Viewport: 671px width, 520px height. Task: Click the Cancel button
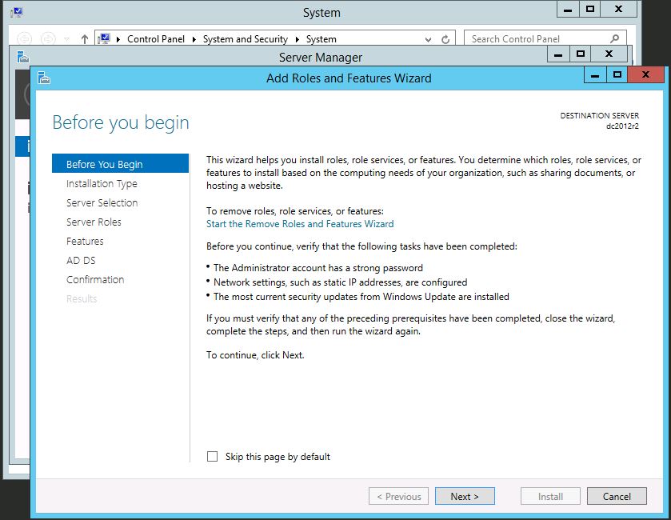pos(617,496)
